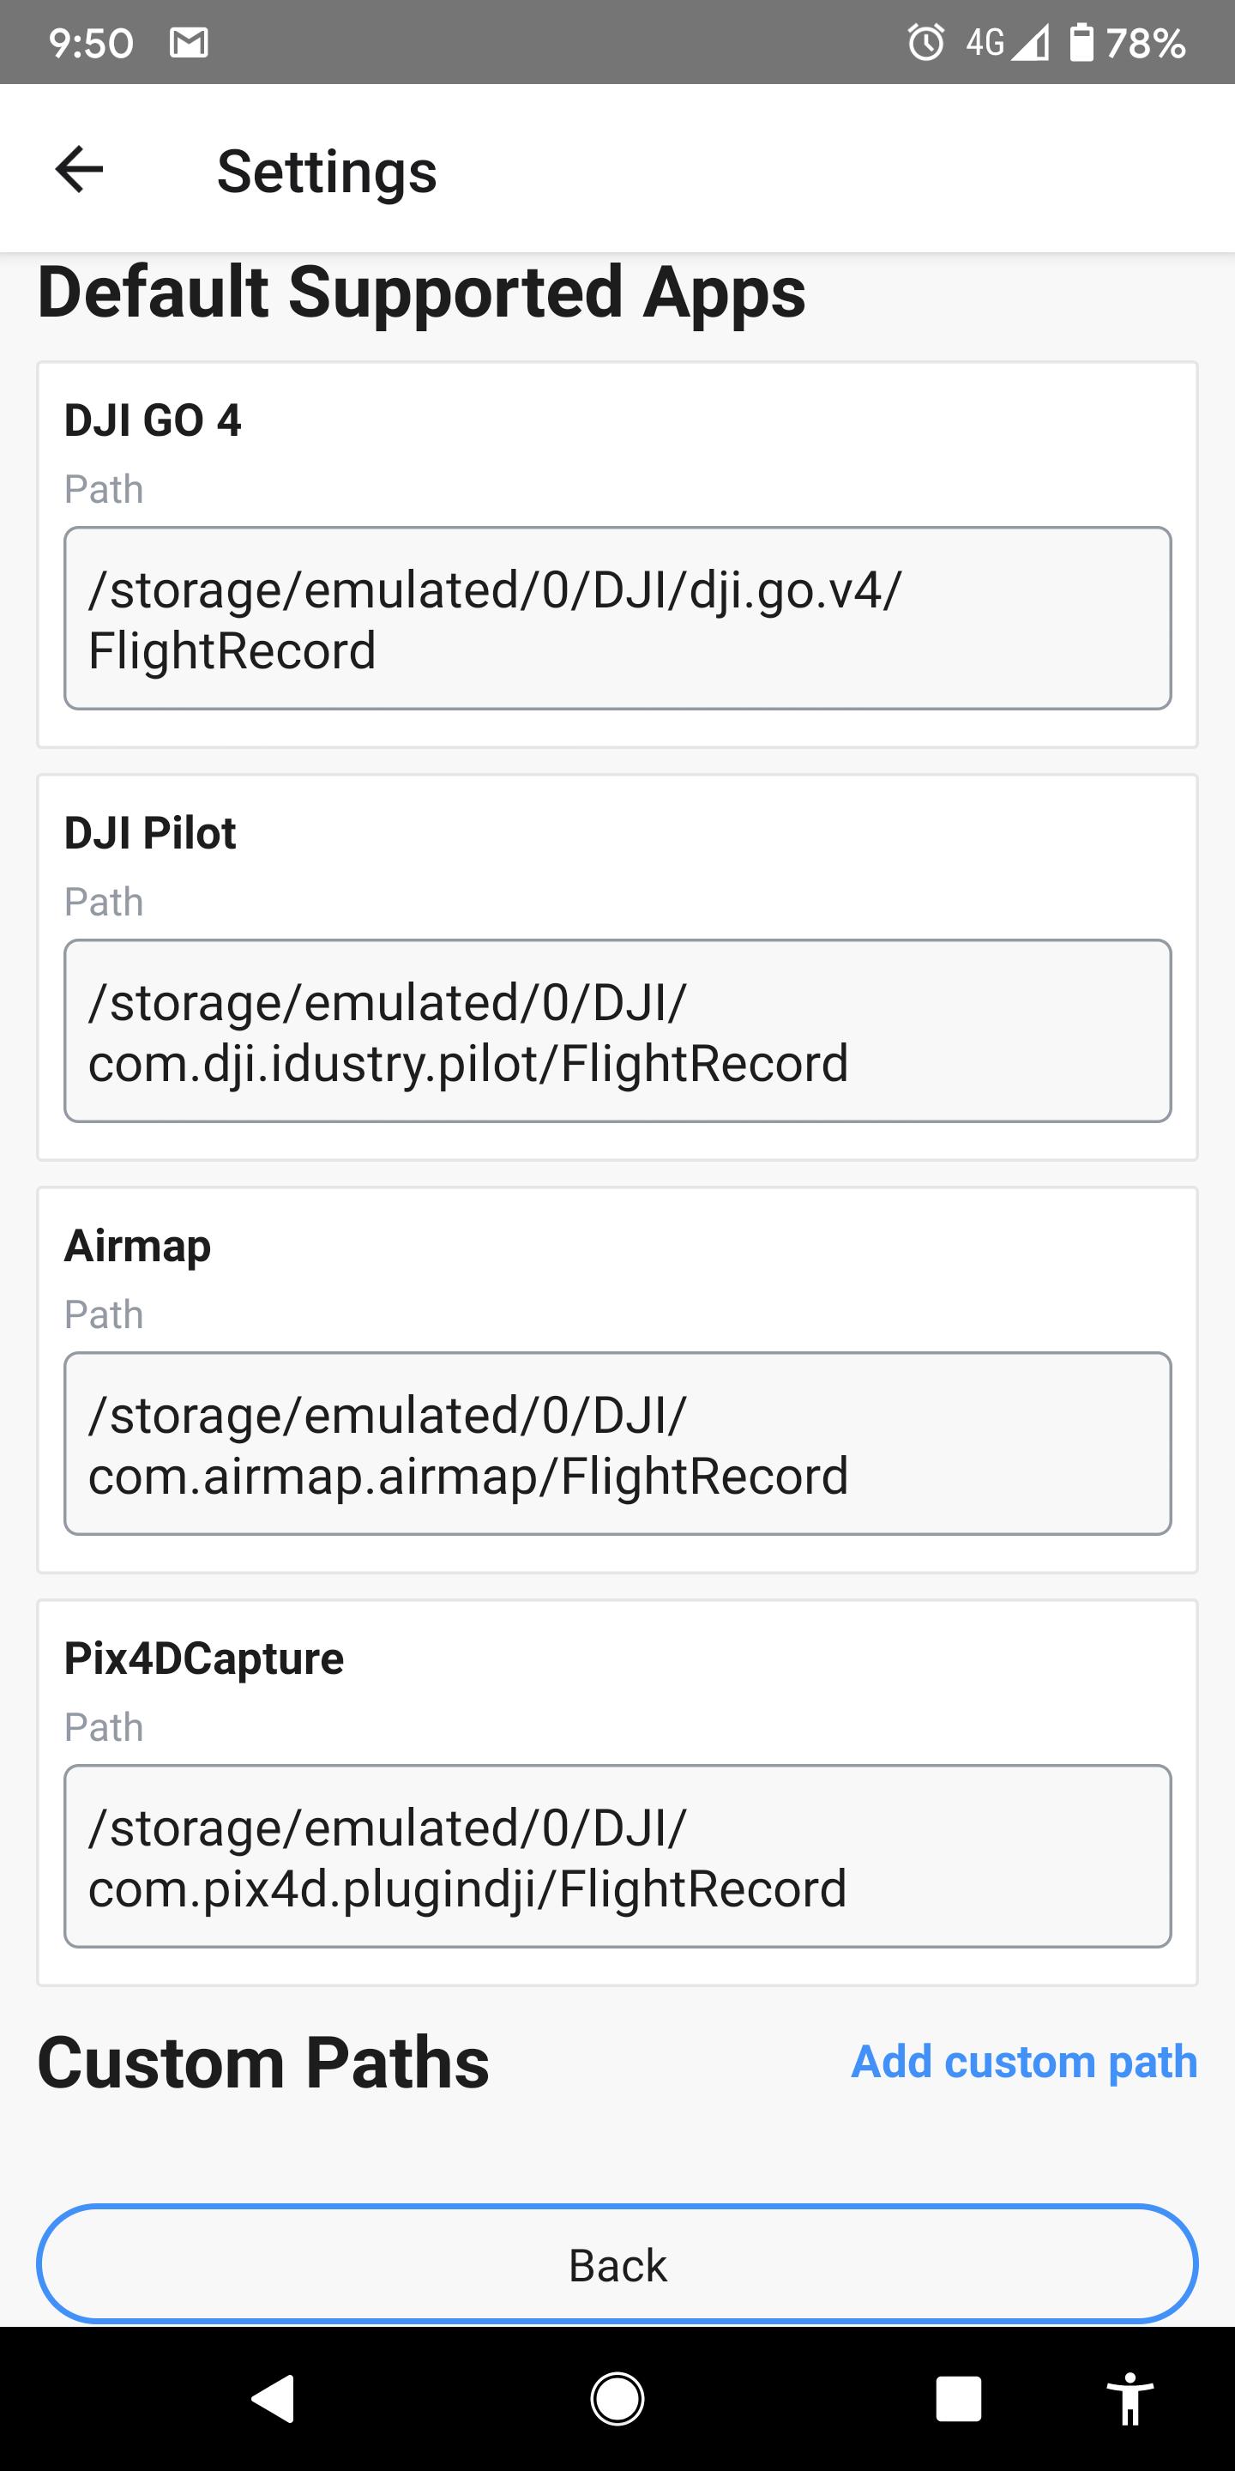Open the Gmail notification icon
This screenshot has width=1235, height=2471.
(x=189, y=42)
